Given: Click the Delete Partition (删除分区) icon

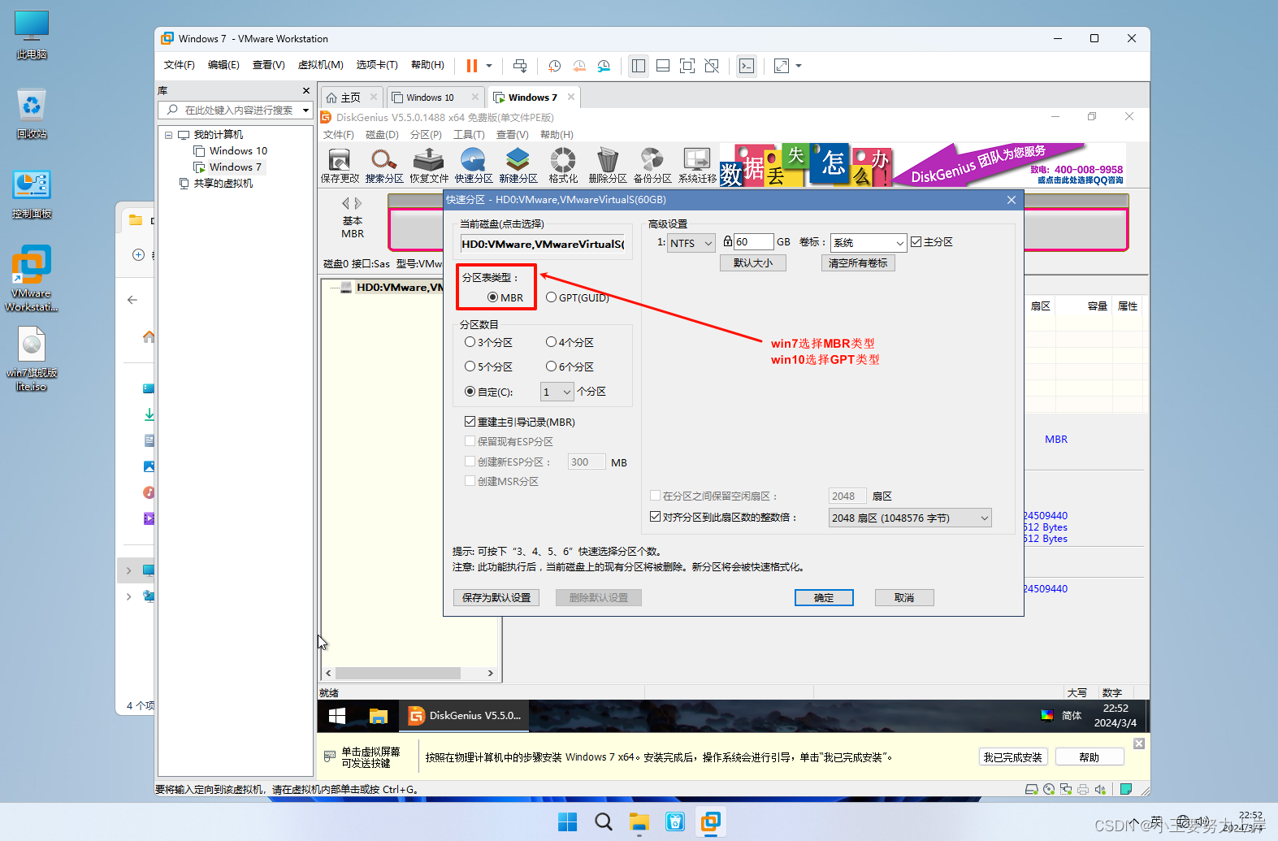Looking at the screenshot, I should pyautogui.click(x=608, y=166).
